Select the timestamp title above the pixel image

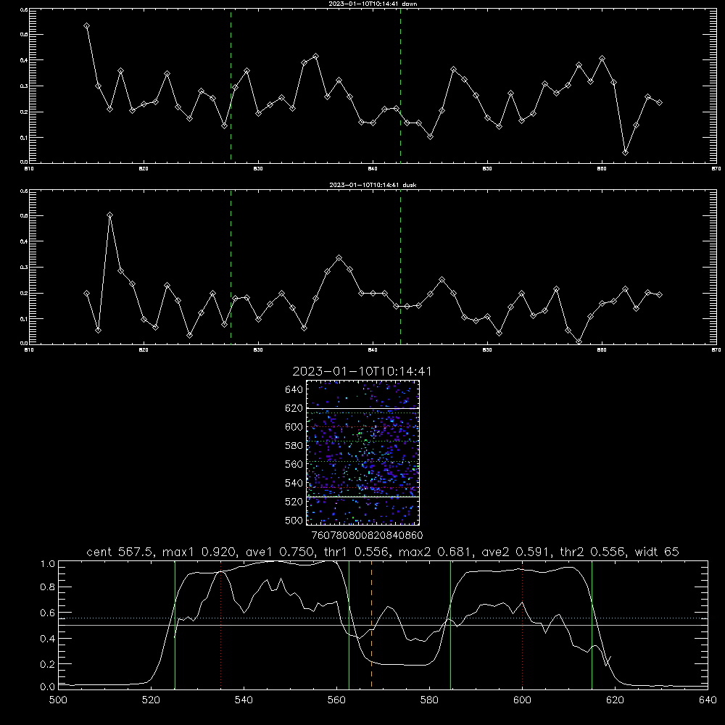tap(362, 371)
